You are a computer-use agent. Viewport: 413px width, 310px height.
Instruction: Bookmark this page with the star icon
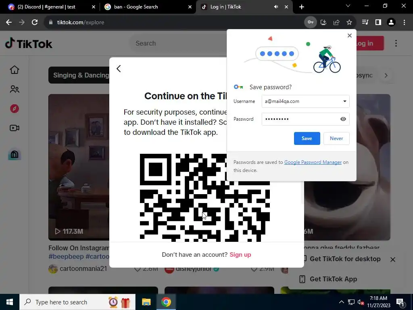click(x=349, y=23)
